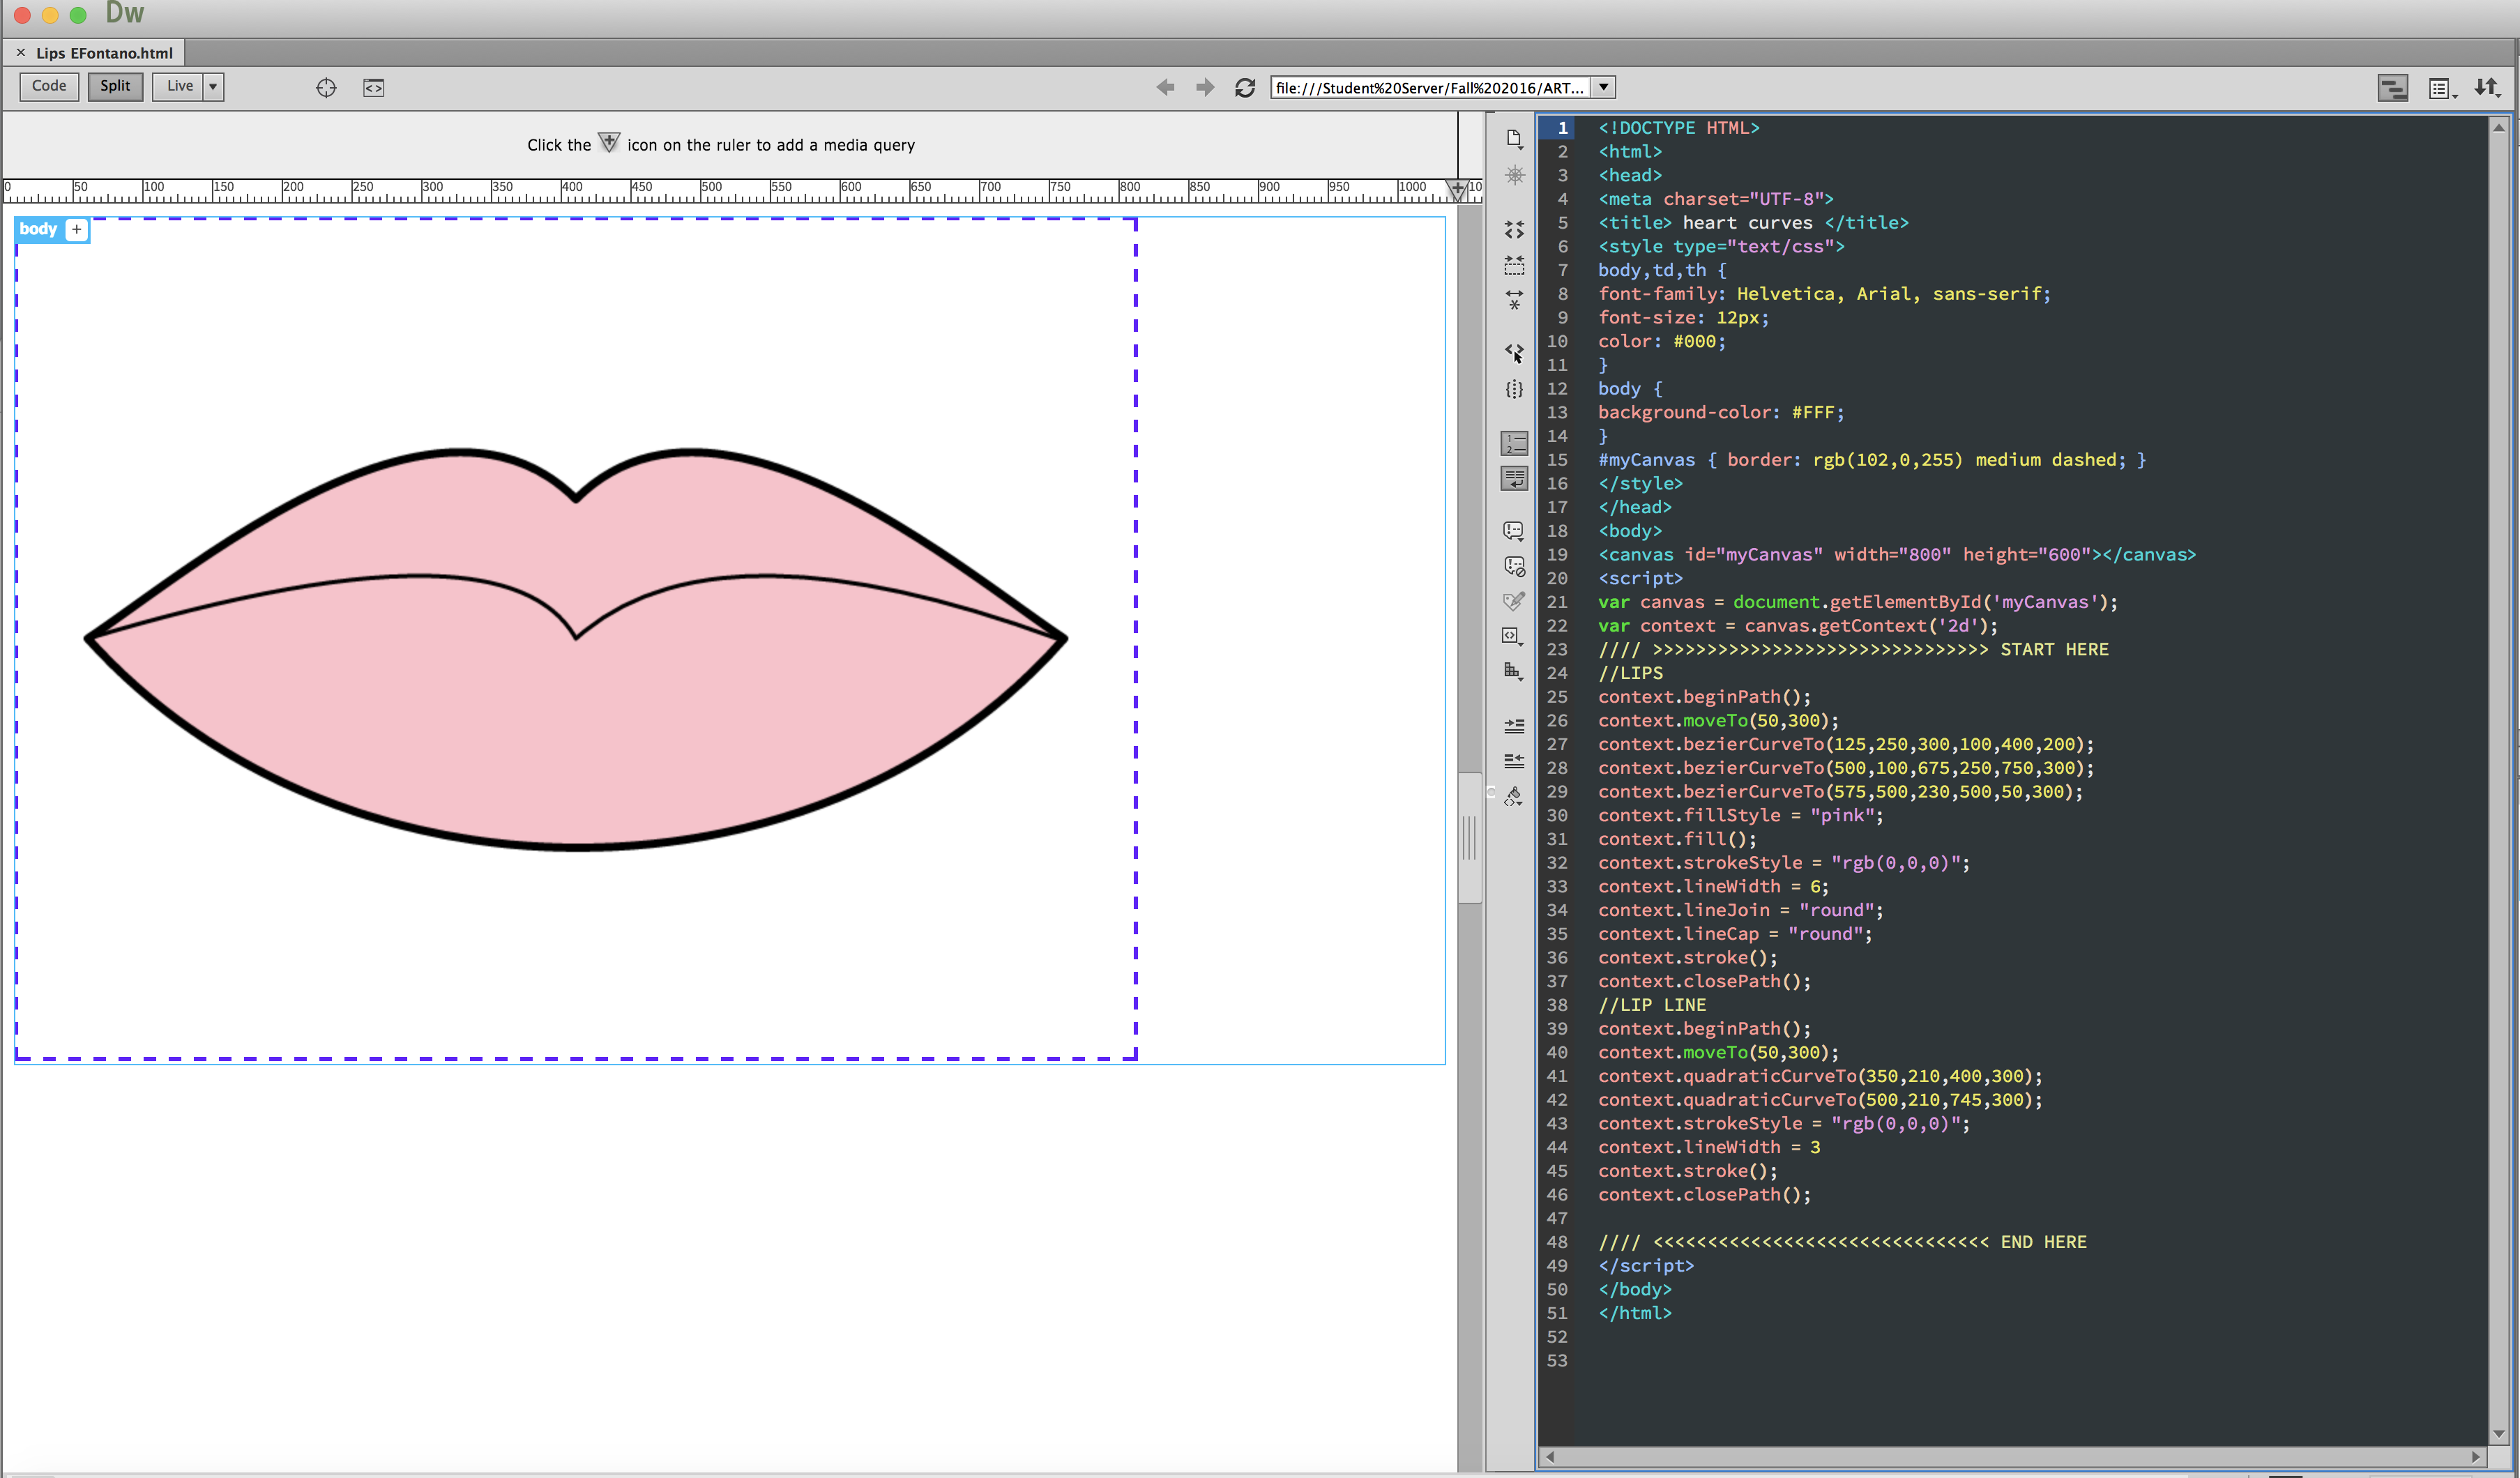
Task: Click the Collapse Full Tag icon
Action: pos(1514,230)
